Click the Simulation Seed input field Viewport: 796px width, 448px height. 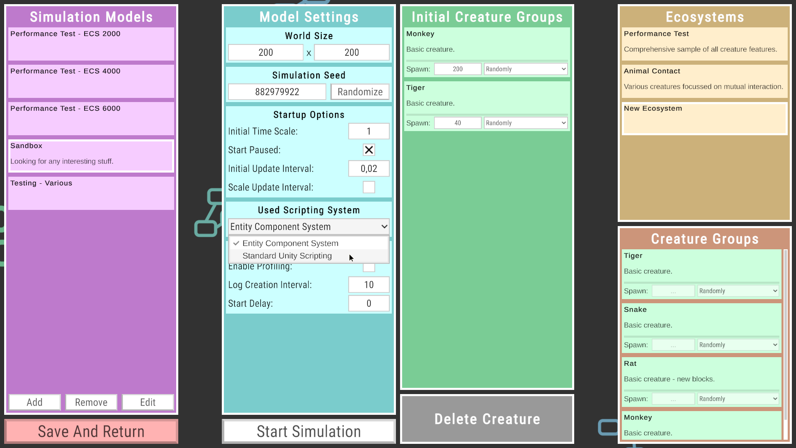click(277, 92)
